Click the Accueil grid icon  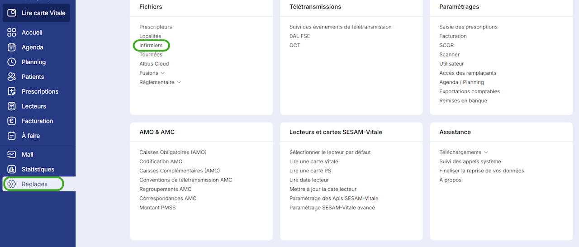(x=12, y=33)
